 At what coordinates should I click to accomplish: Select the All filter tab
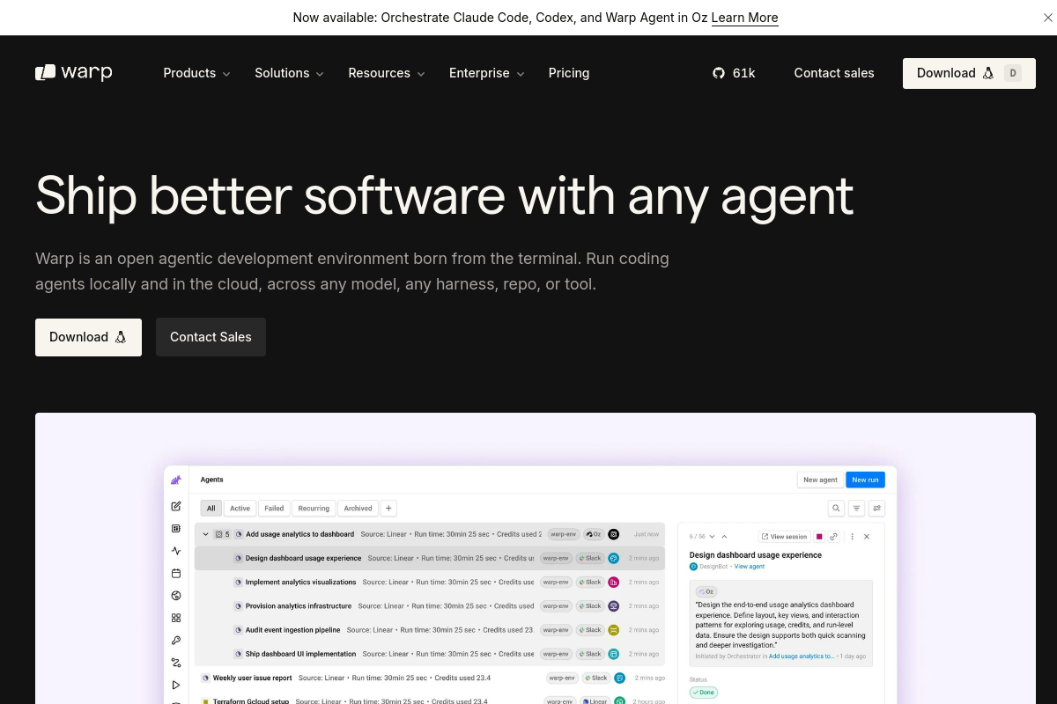pyautogui.click(x=211, y=508)
